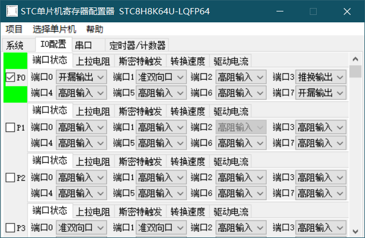Viewport: 365px width, 238px height.
Task: Enable the P3 port checkbox
Action: [x=10, y=228]
